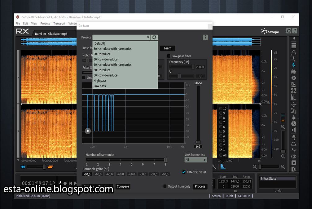
Task: Open the Leveler module icon
Action: click(294, 104)
